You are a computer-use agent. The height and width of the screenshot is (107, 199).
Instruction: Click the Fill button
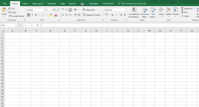tap(185, 12)
